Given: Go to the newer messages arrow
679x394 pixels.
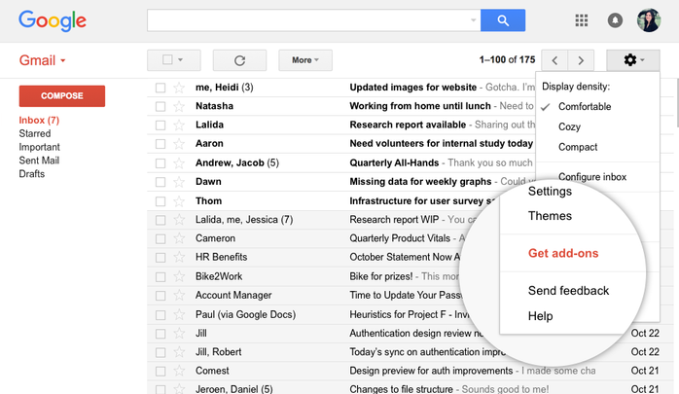Looking at the screenshot, I should (x=554, y=60).
